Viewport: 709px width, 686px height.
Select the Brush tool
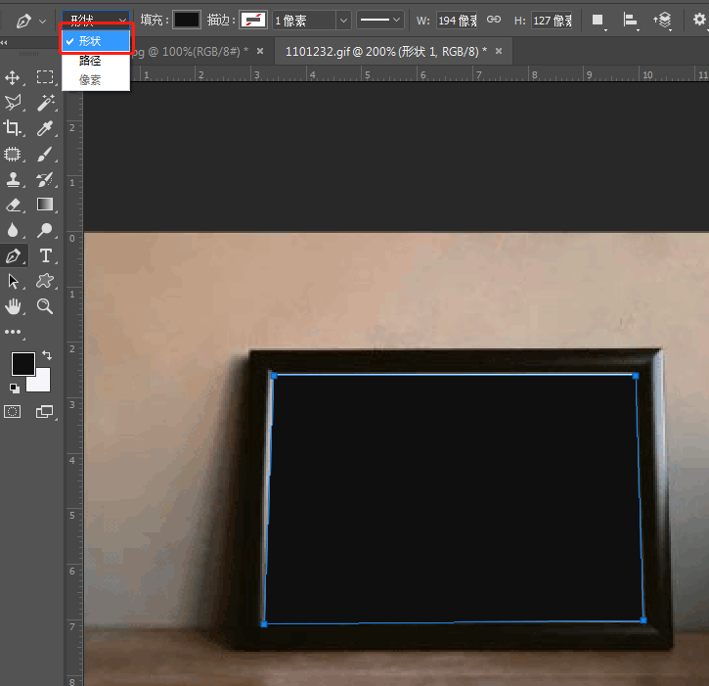click(x=44, y=155)
